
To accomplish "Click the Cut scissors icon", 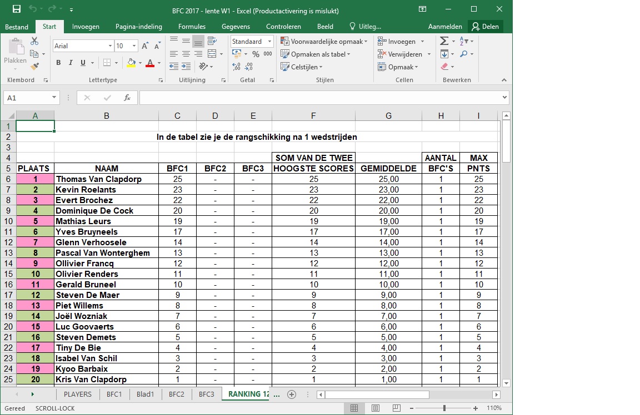I will click(x=34, y=42).
